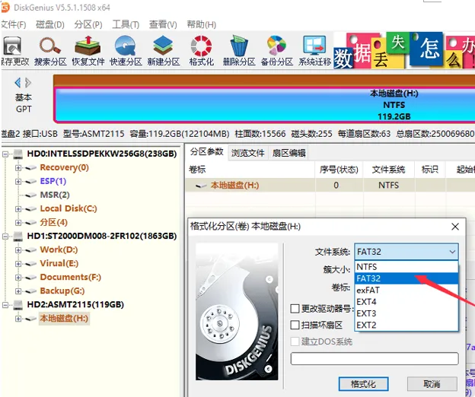The height and width of the screenshot is (397, 475).
Task: Choose FAT32 in the dropdown list
Action: coord(406,278)
